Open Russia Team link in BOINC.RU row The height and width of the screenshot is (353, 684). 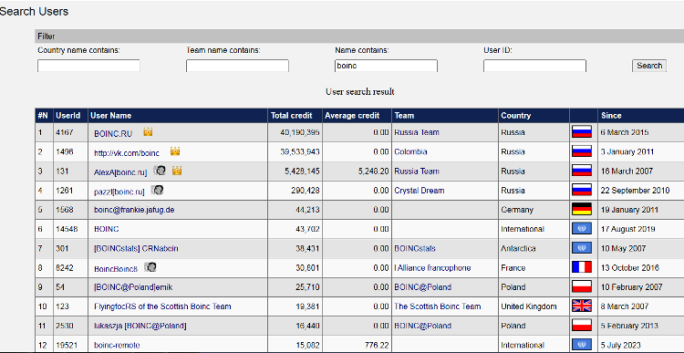tap(417, 132)
